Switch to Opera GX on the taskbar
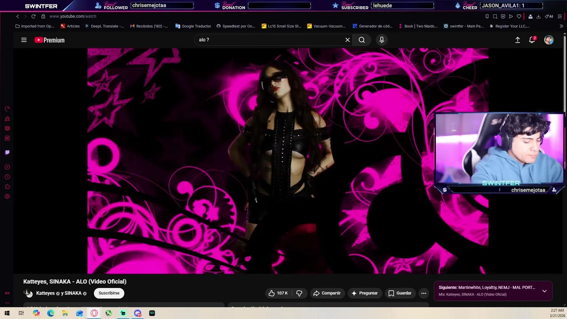The height and width of the screenshot is (319, 567). (x=94, y=313)
